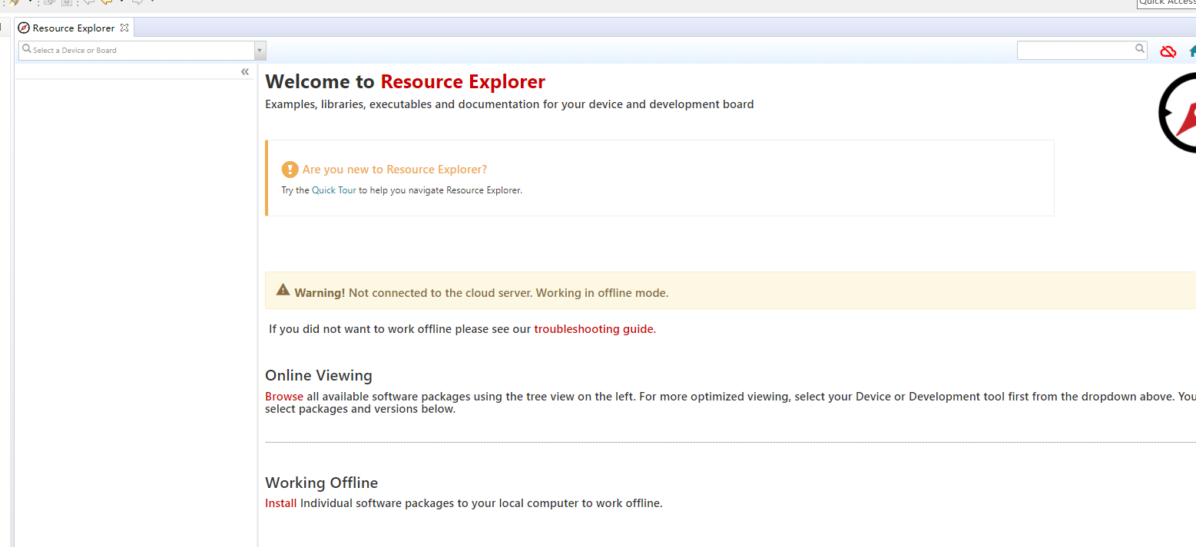Select the Resource Explorer tab
This screenshot has height=547, width=1196.
pyautogui.click(x=74, y=28)
